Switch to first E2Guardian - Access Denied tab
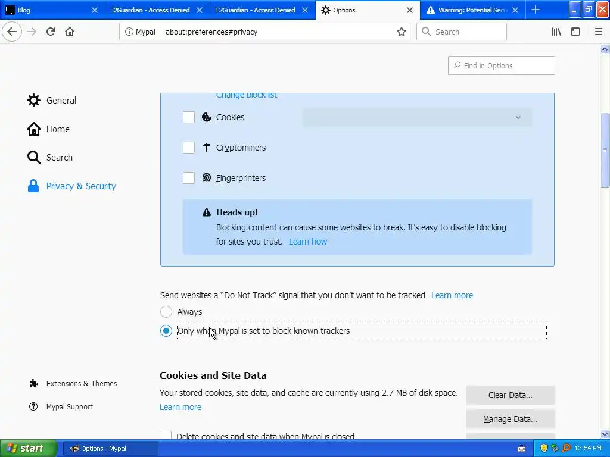Viewport: 610px width, 457px height. [x=157, y=10]
